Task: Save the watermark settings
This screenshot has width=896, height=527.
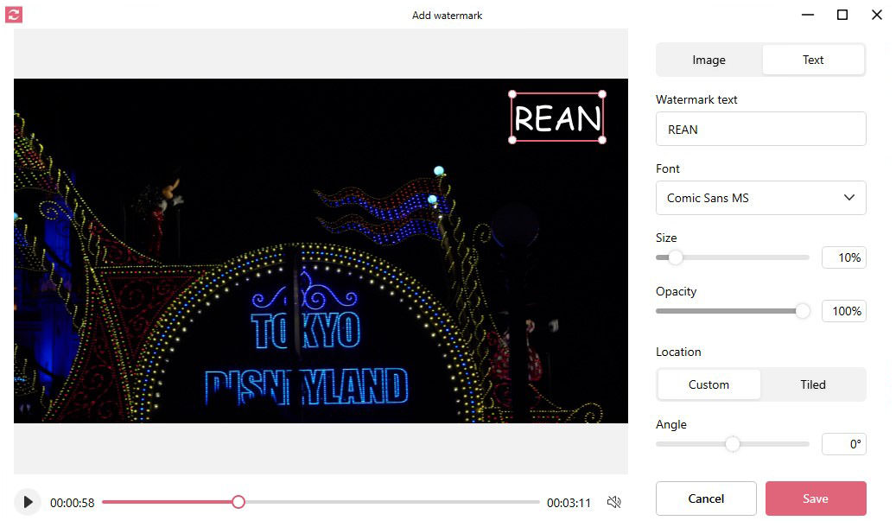Action: 816,498
